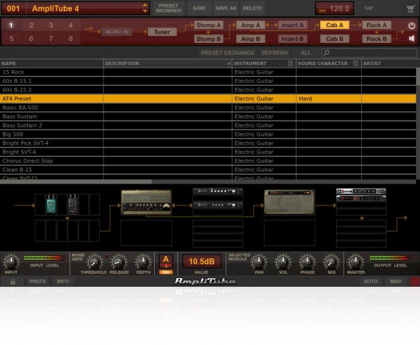
Task: Switch to the Rack B module
Action: [x=376, y=39]
